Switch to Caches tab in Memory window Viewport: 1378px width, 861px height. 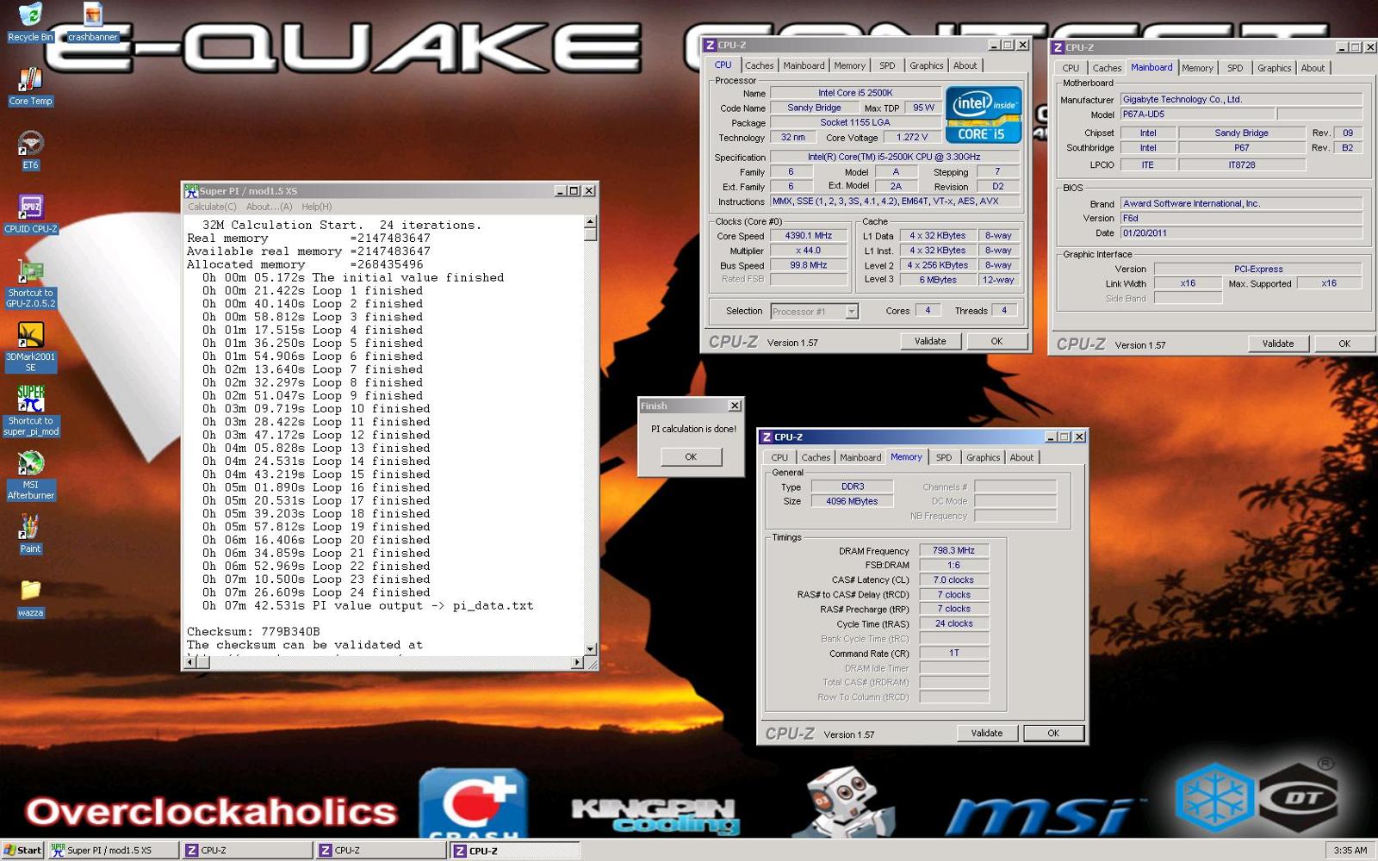click(816, 457)
